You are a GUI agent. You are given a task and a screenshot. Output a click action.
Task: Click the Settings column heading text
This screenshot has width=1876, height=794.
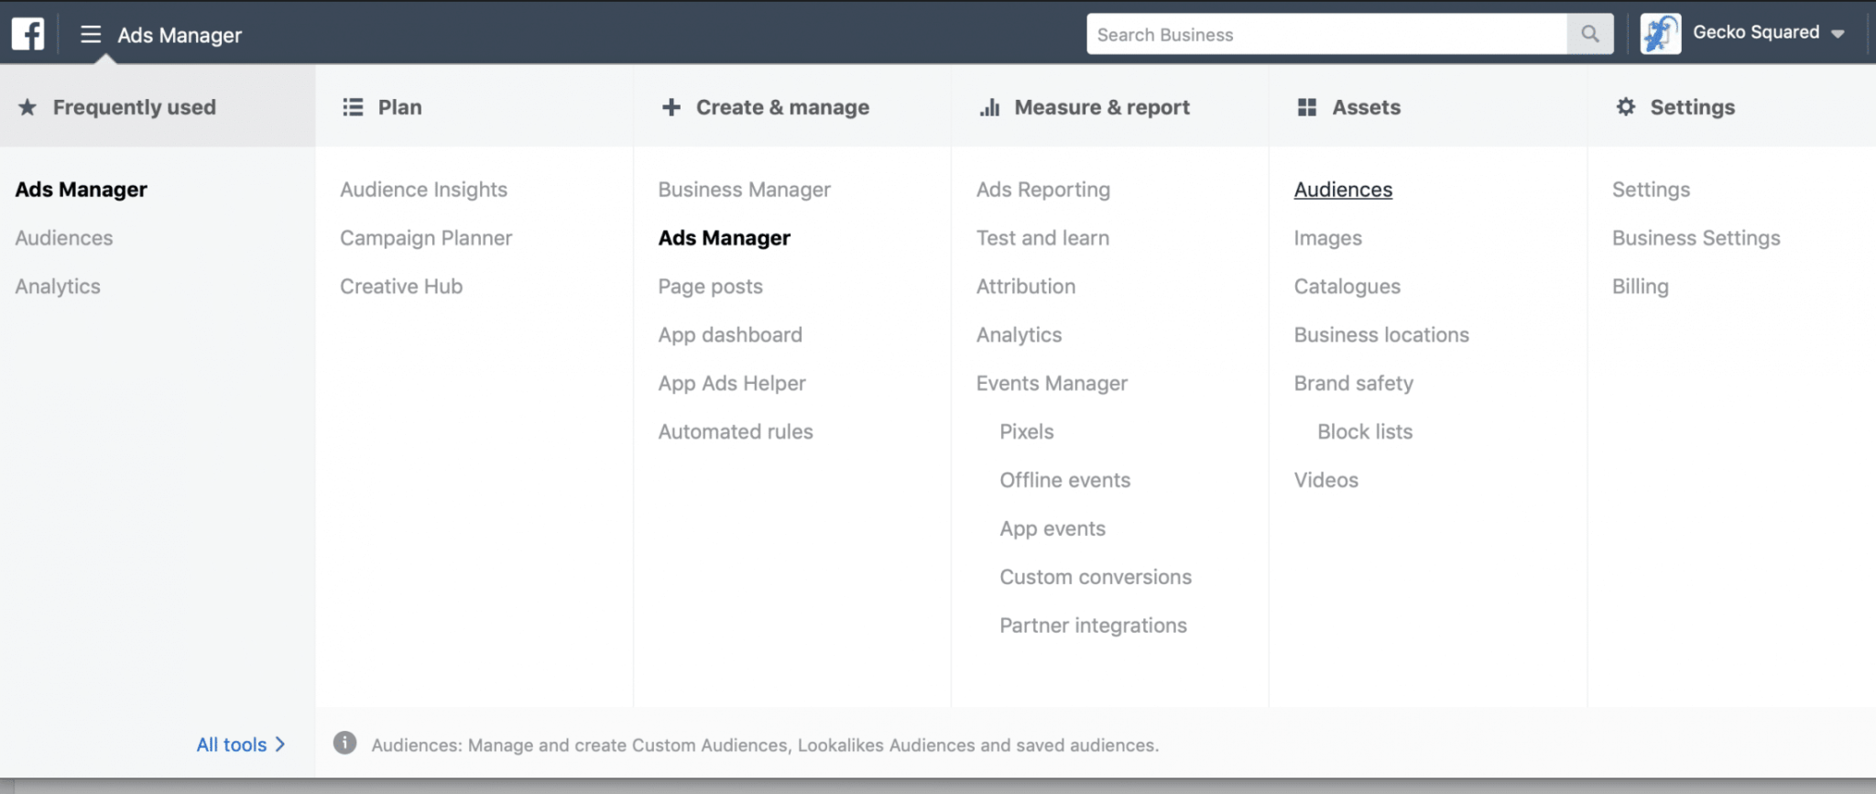(x=1692, y=107)
